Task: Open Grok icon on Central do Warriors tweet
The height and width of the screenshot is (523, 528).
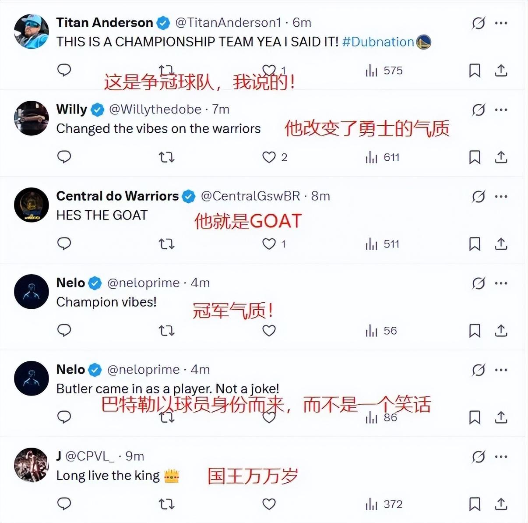Action: 479,196
